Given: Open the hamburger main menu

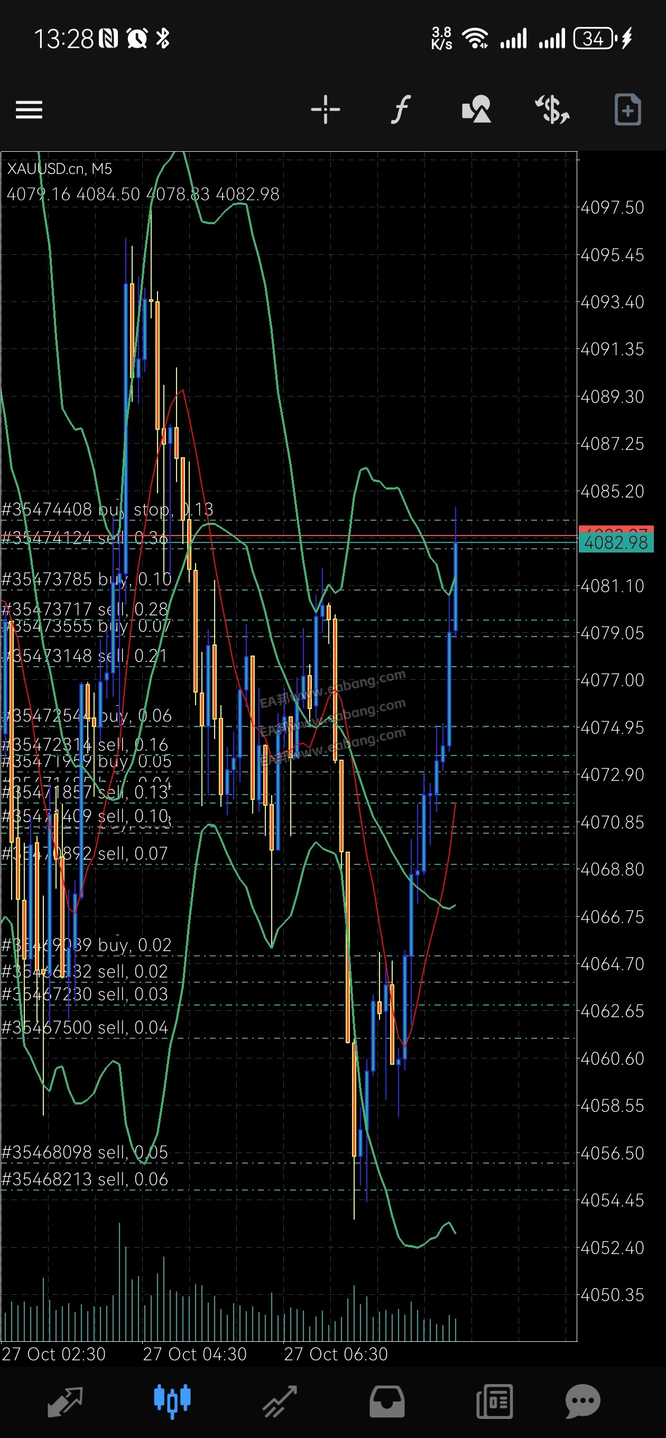Looking at the screenshot, I should (x=29, y=109).
